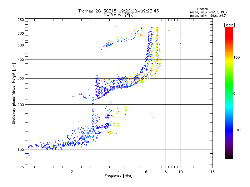
Task: Click the y-axis tick label '600'
Action: (21, 33)
